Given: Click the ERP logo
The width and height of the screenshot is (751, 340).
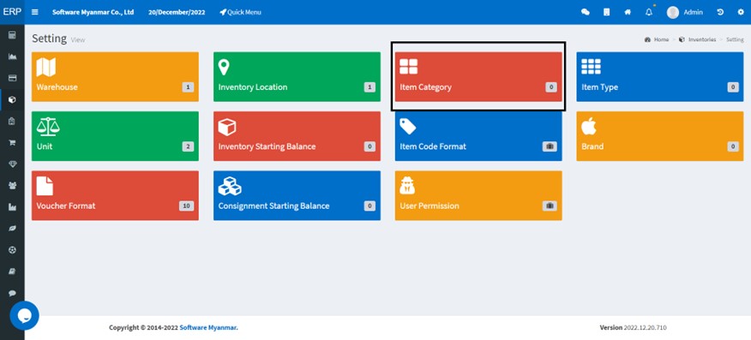Looking at the screenshot, I should click(12, 12).
